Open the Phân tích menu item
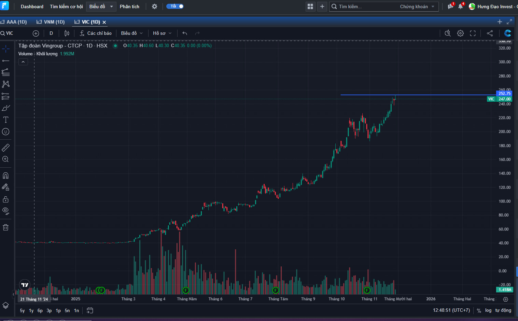Viewport: 518px width, 321px height. (129, 6)
